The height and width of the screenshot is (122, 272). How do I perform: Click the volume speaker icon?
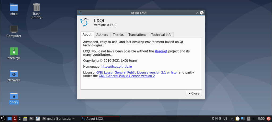254,119
